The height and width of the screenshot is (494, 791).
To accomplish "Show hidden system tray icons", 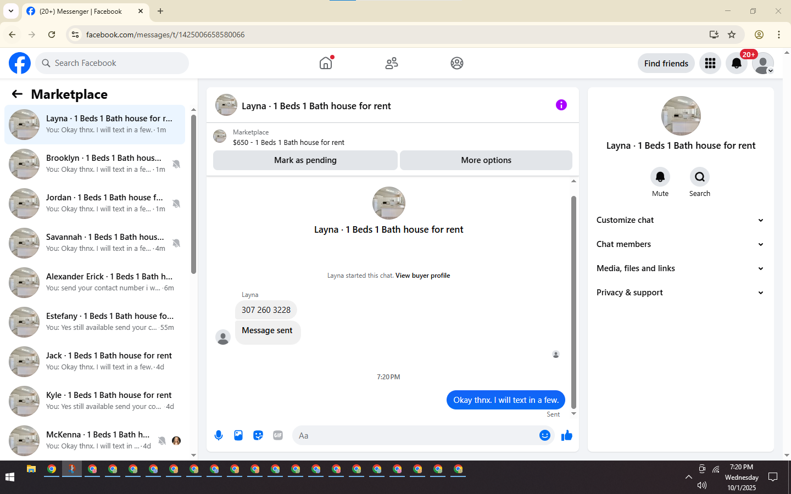I will 688,477.
